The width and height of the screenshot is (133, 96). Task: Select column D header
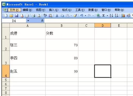pos(103,25)
